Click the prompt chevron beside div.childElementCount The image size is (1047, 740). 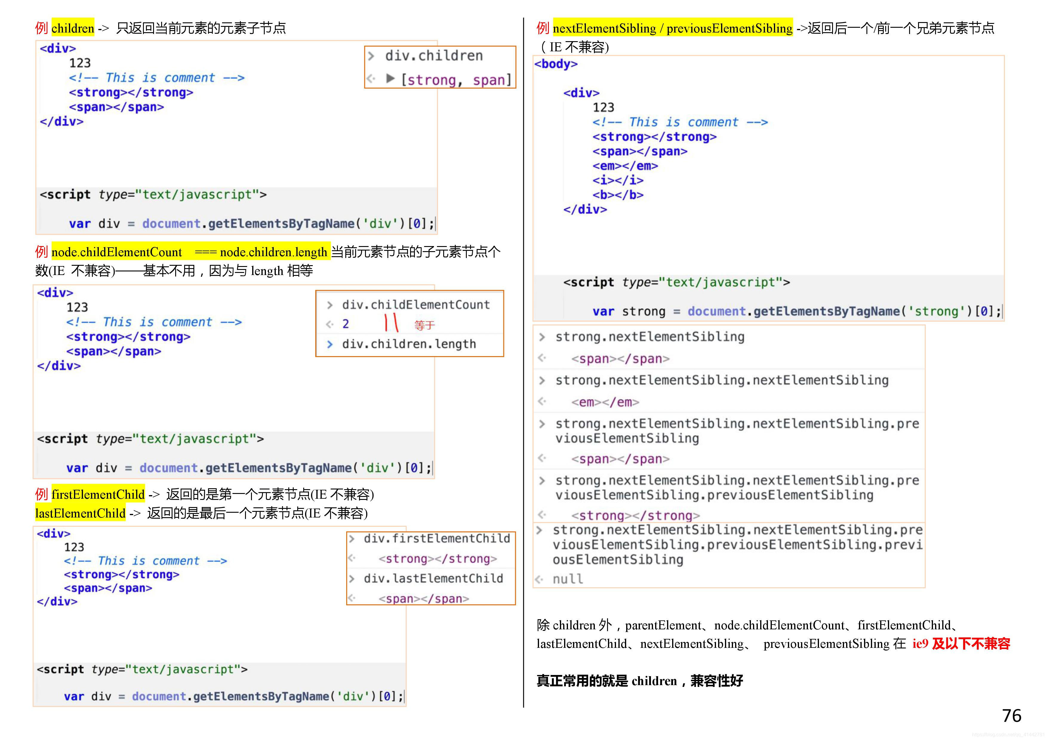pos(330,305)
